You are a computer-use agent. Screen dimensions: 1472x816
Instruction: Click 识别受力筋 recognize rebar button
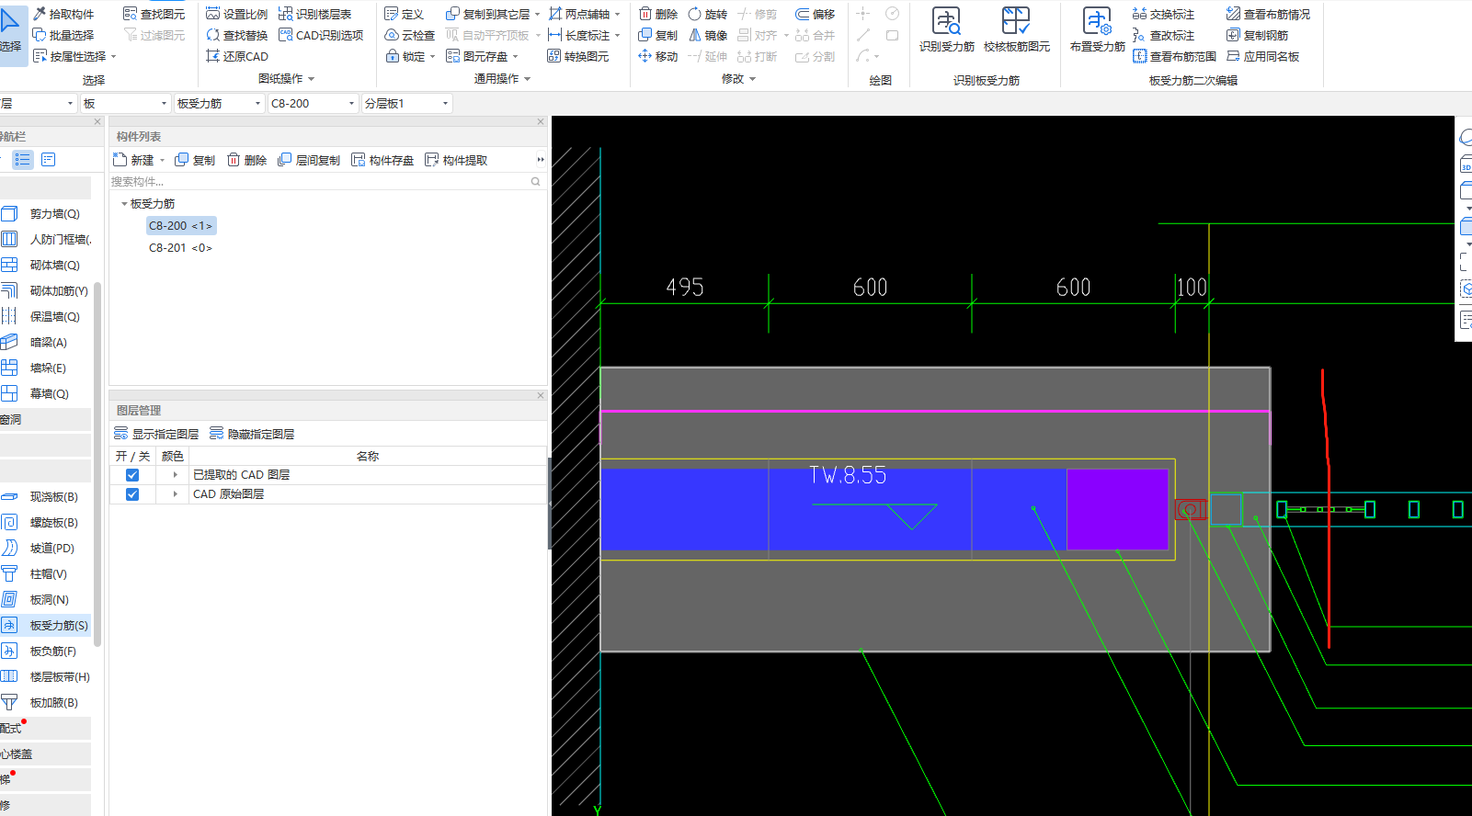pos(946,29)
